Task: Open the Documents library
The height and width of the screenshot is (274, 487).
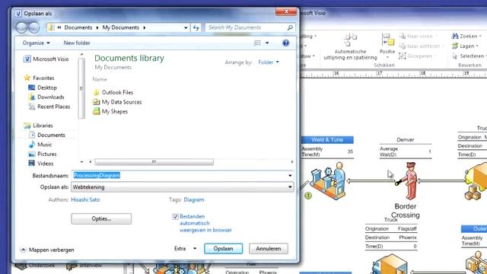Action: [47, 135]
